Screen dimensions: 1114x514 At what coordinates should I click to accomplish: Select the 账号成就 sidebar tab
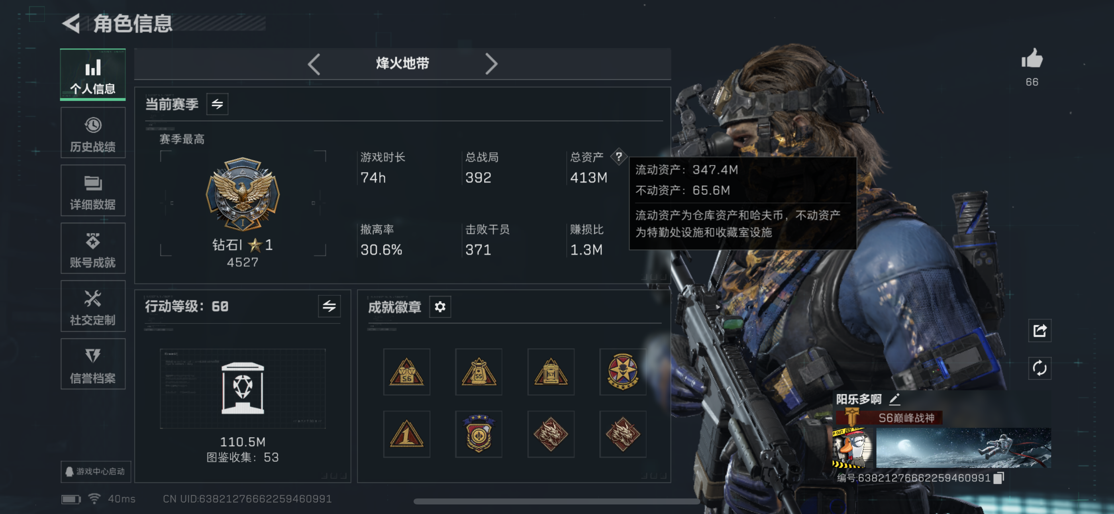coord(93,248)
